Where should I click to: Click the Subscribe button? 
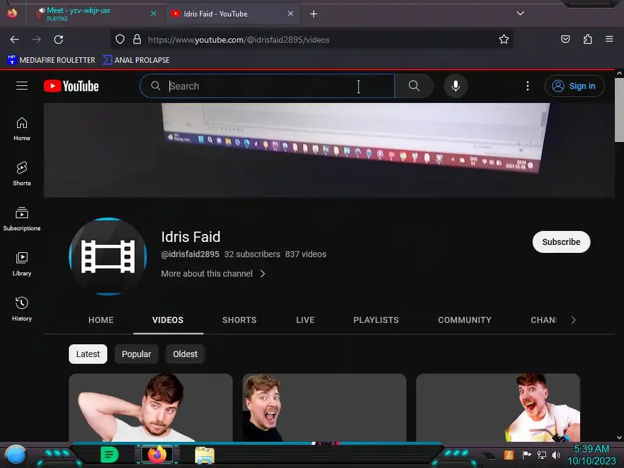561,242
